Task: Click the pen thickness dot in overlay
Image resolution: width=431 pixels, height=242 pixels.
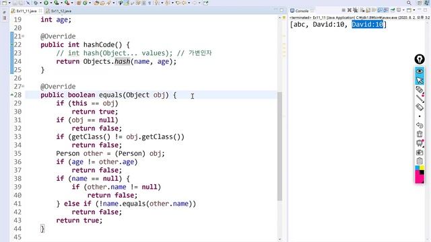Action: 420,116
